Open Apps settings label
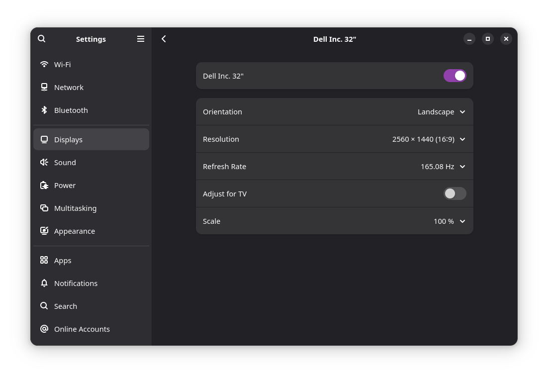Image resolution: width=548 pixels, height=379 pixels. [63, 261]
